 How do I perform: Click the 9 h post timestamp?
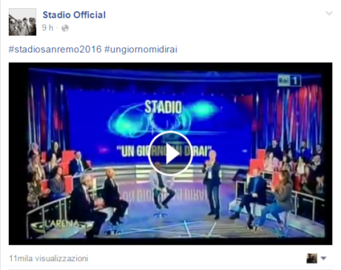tap(47, 27)
